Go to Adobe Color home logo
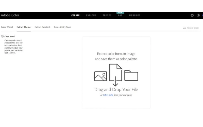Screen dimensions: 203x127 [x=10, y=15]
